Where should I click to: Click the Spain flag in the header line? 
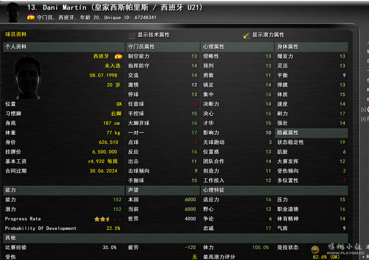[x=31, y=18]
